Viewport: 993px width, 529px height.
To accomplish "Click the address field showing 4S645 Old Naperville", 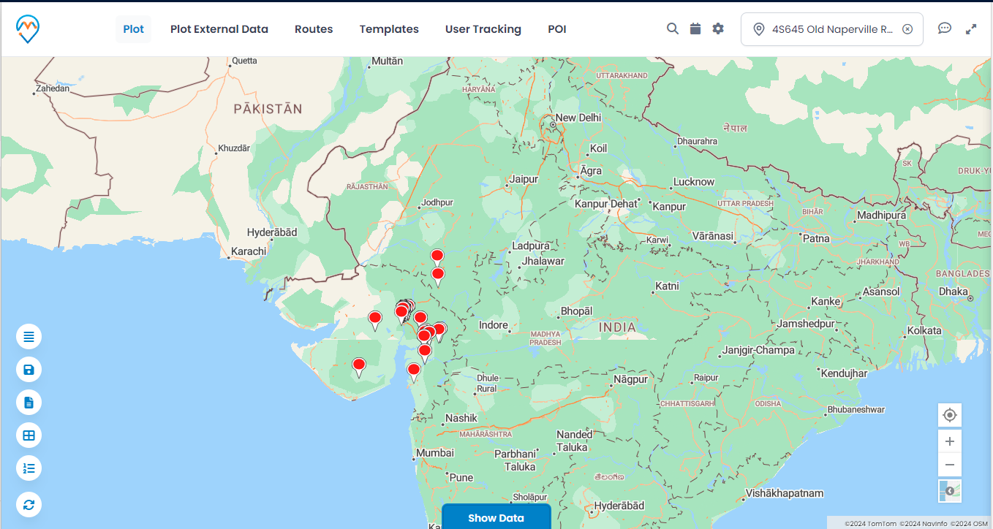I will 832,29.
